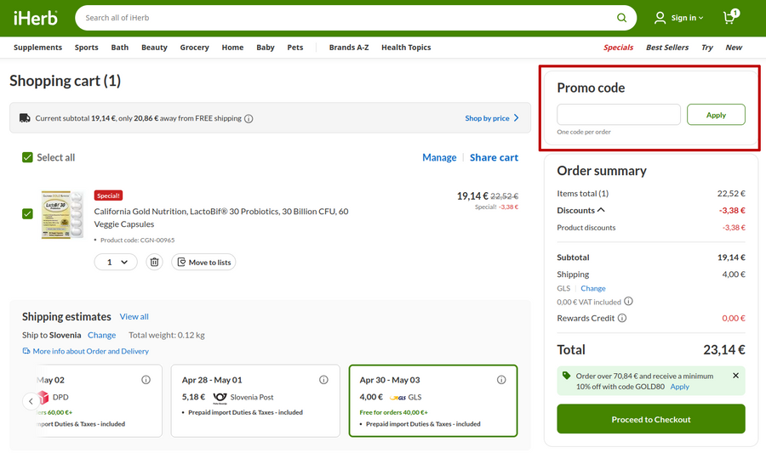Dismiss the GOLD80 promo banner
The image size is (766, 453).
[736, 375]
